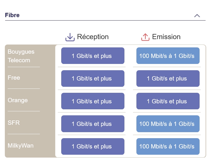Click the Orange operator label

click(18, 100)
